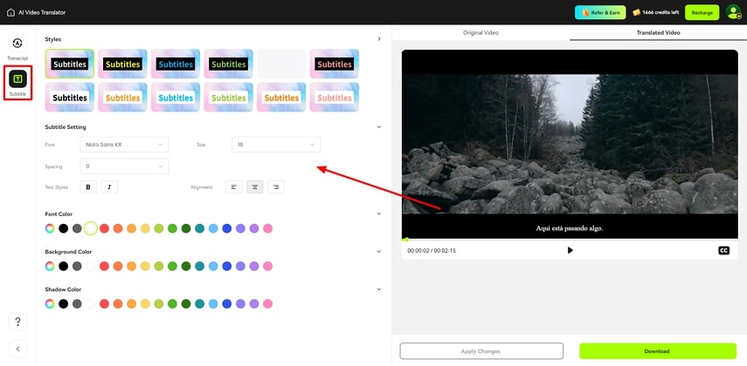
Task: Click the Refer & Earn button
Action: coord(600,12)
